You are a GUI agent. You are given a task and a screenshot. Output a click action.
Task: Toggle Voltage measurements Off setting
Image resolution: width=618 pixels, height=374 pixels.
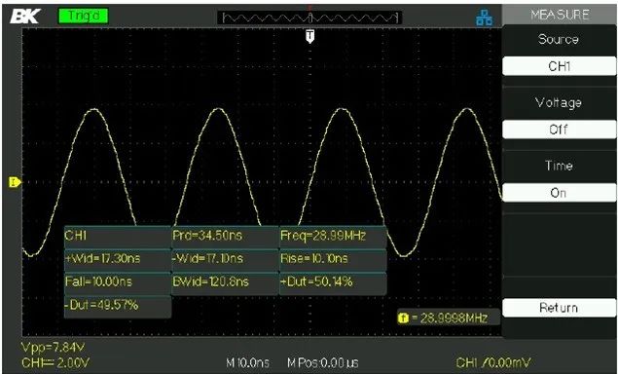click(x=559, y=130)
